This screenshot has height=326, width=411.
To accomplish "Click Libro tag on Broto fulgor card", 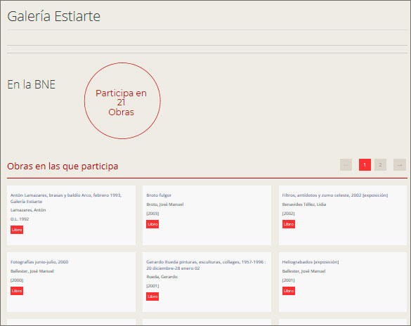I will pyautogui.click(x=152, y=224).
